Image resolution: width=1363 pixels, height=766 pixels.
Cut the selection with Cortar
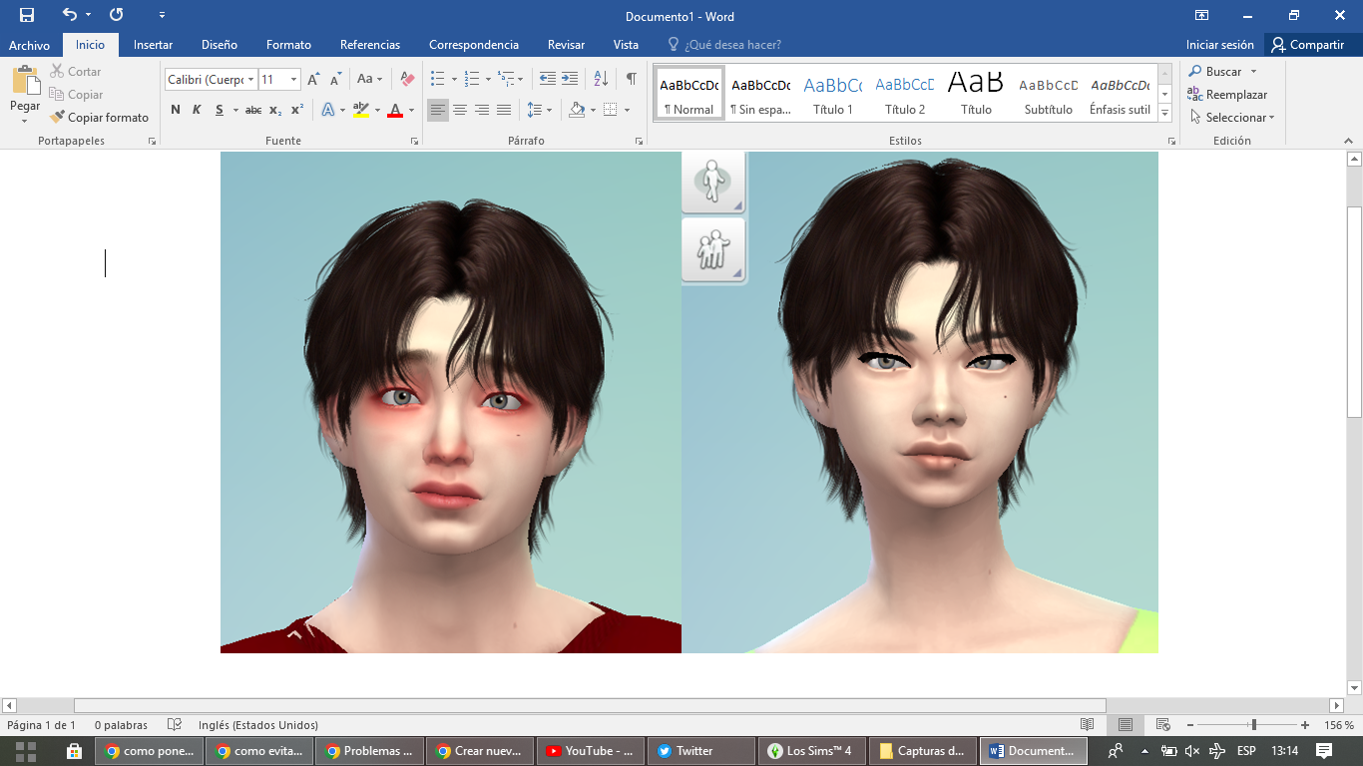[x=76, y=72]
